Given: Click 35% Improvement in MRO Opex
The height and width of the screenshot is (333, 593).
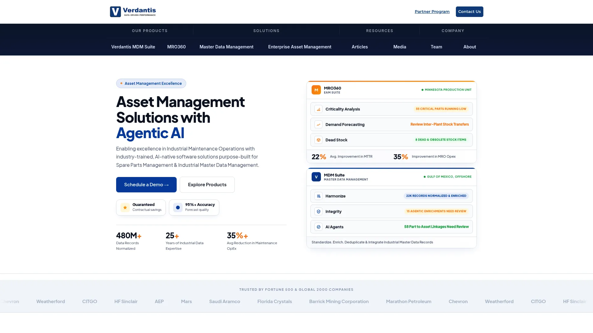Looking at the screenshot, I should [x=424, y=157].
